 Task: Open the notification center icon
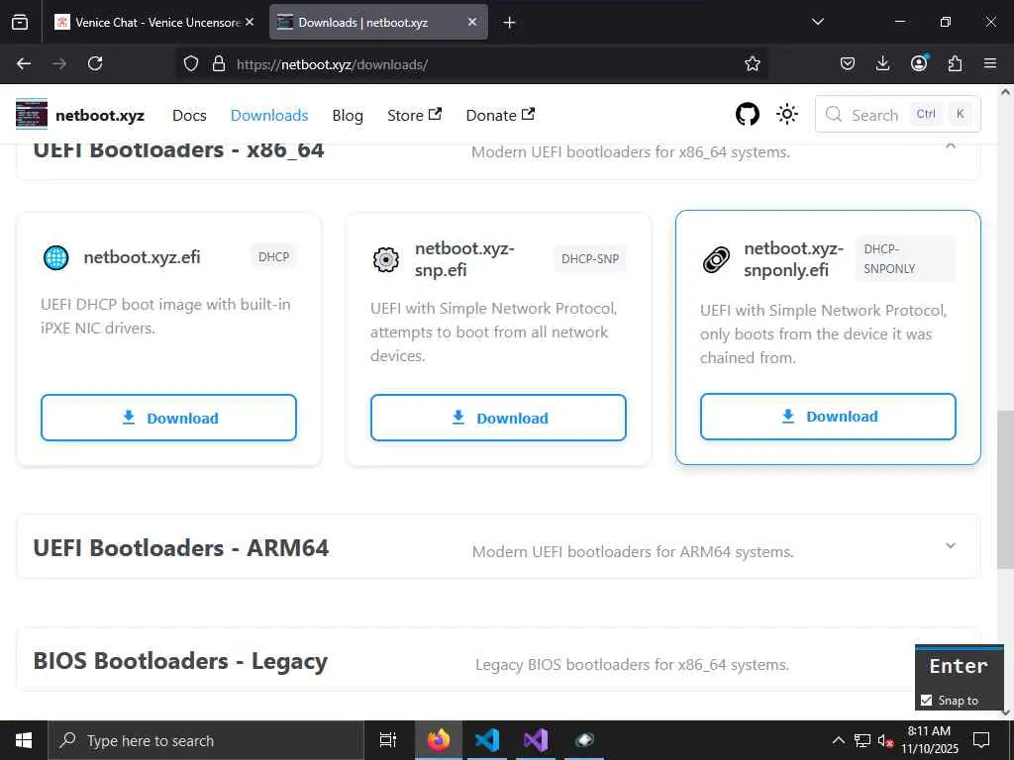pyautogui.click(x=981, y=740)
